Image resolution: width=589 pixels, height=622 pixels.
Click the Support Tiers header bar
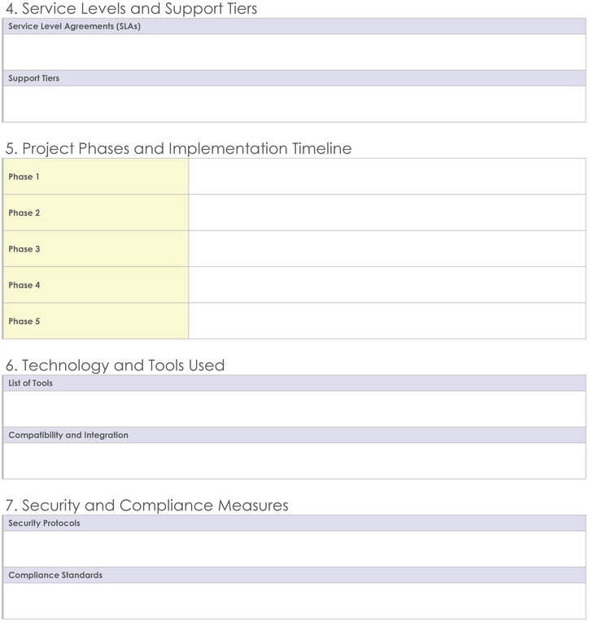(294, 78)
